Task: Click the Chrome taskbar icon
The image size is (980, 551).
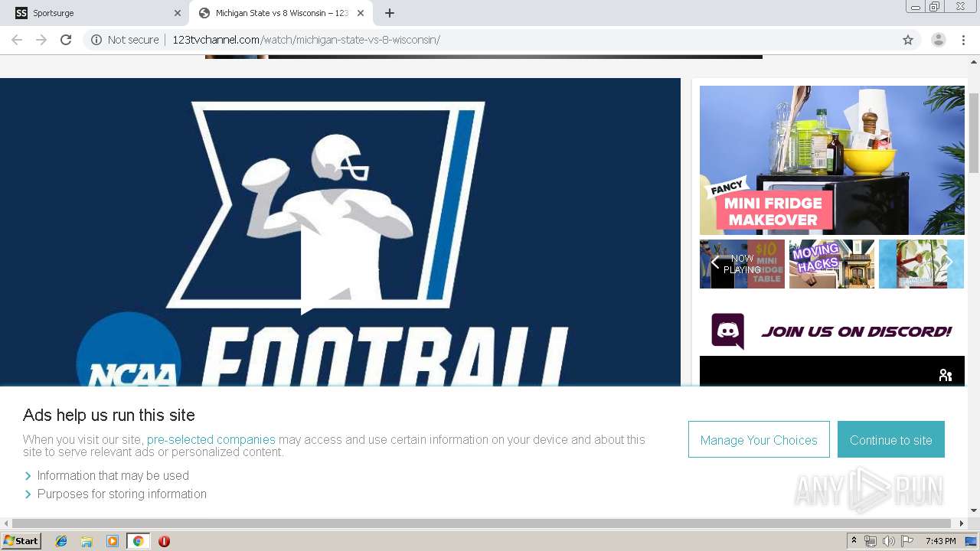Action: pos(138,541)
